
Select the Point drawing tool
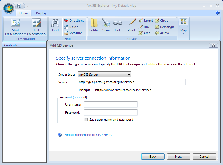(x=131, y=25)
